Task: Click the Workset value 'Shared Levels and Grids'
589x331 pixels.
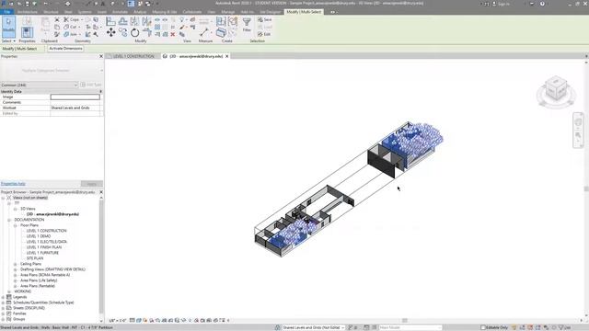Action: tap(70, 108)
